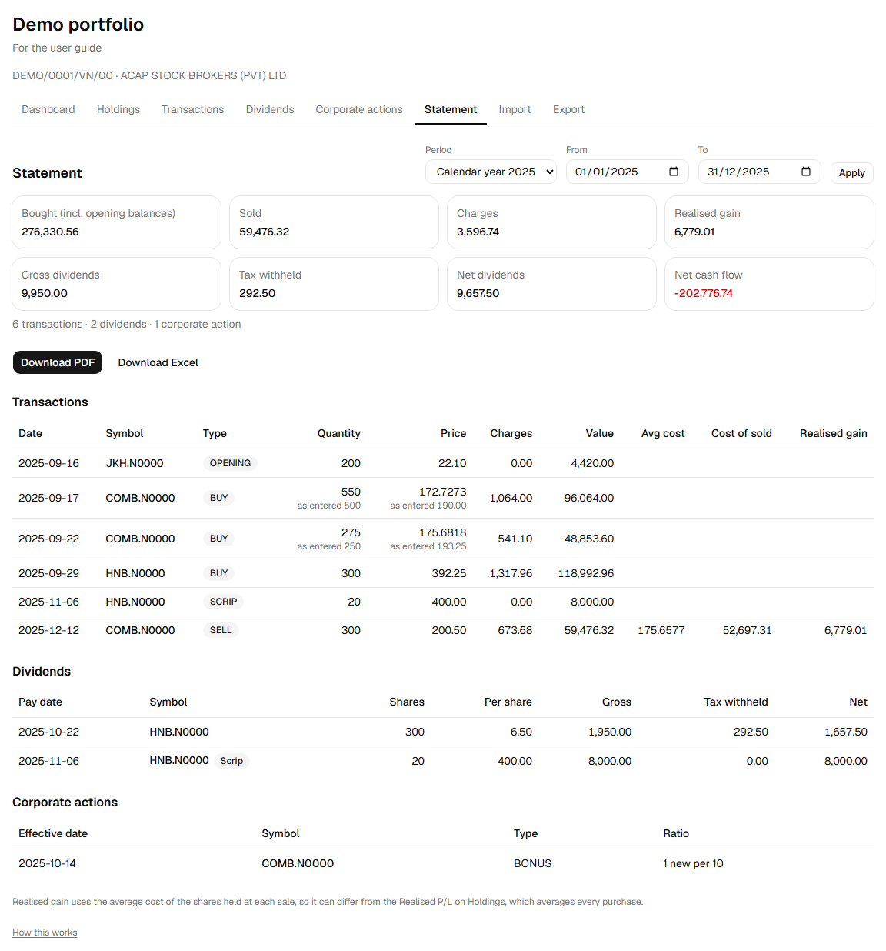Select the Statement tab
The height and width of the screenshot is (951, 886).
coord(451,109)
